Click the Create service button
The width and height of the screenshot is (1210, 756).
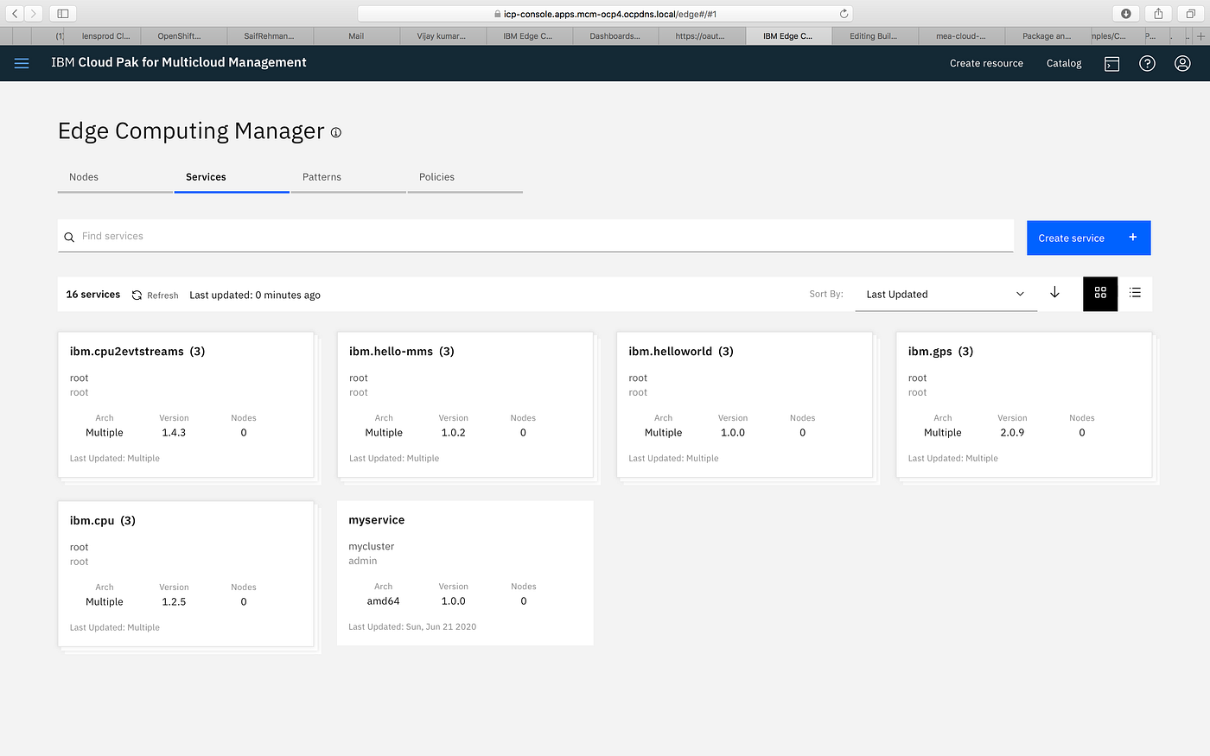[1088, 237]
